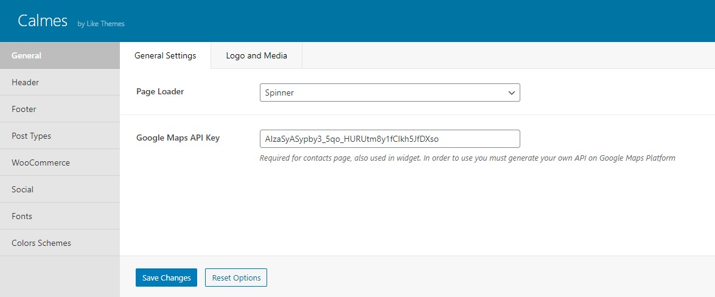Click the 'by Like Themes' text

pos(101,24)
